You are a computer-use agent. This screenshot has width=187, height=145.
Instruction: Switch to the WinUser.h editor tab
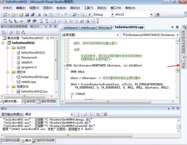click(x=105, y=28)
